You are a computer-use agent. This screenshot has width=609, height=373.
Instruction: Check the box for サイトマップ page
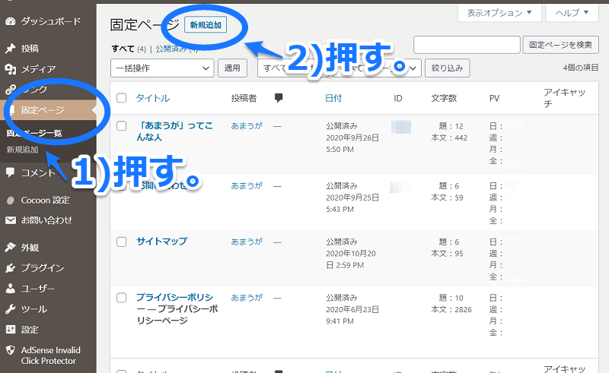tap(122, 242)
